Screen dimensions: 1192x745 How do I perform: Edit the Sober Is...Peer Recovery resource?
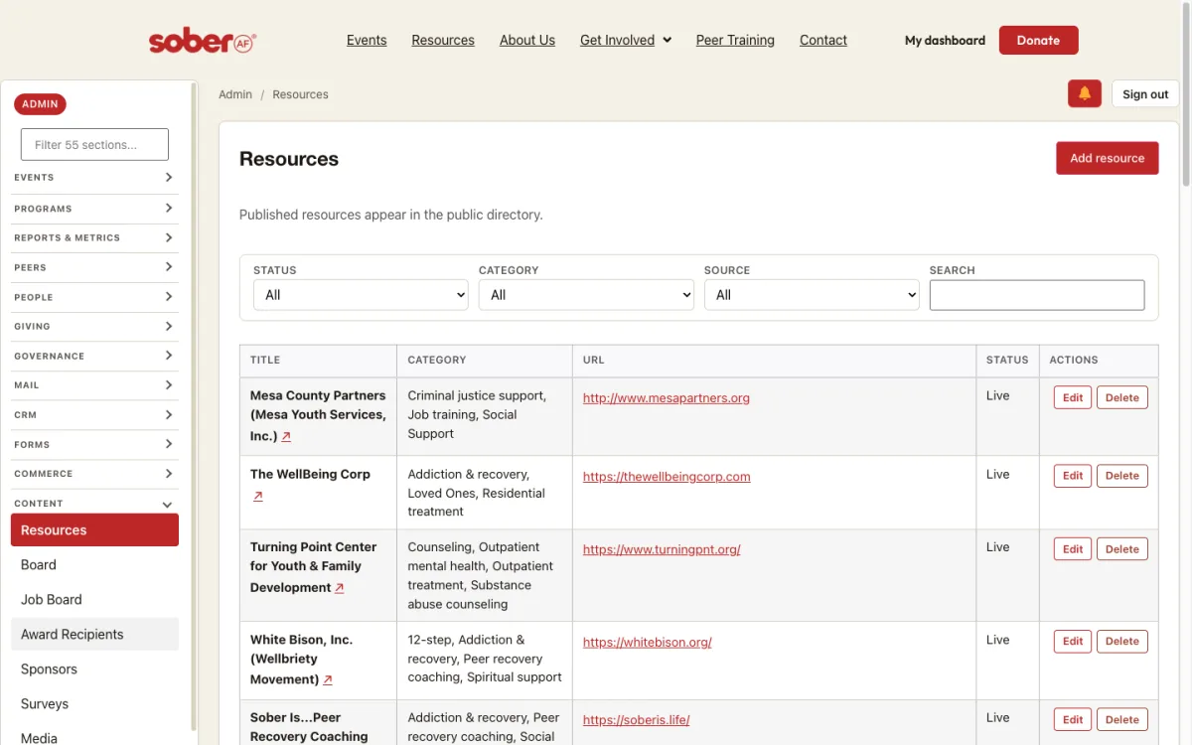coord(1073,719)
